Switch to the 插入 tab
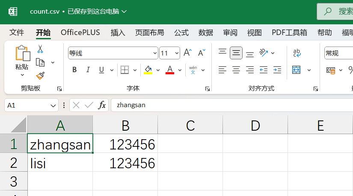Image resolution: width=353 pixels, height=196 pixels. 118,32
